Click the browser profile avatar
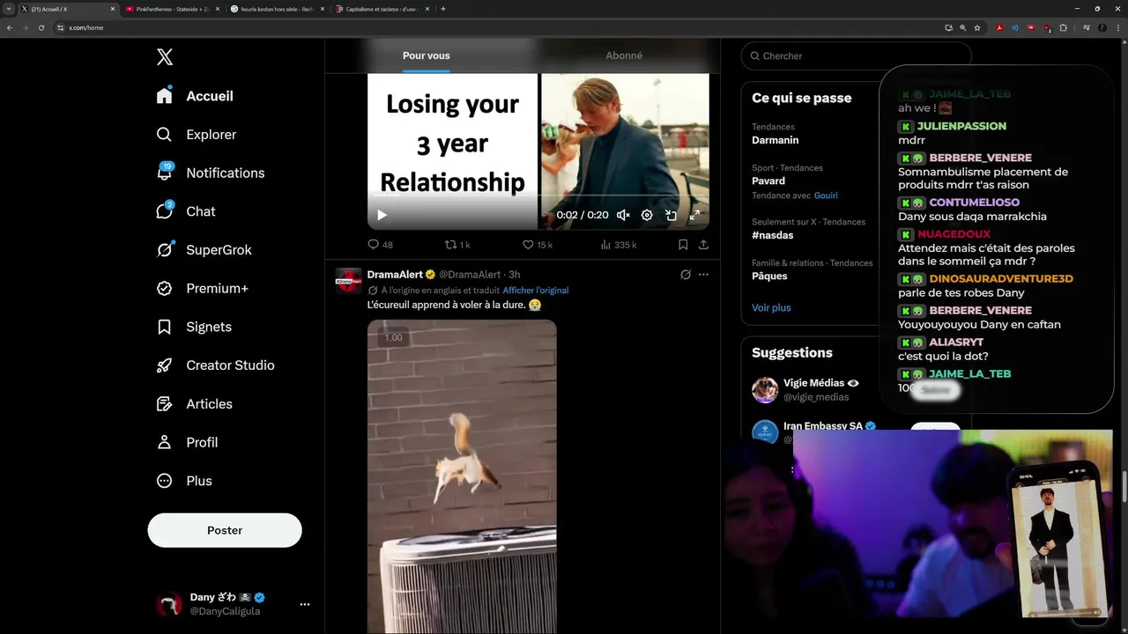Viewport: 1128px width, 634px height. (1102, 27)
